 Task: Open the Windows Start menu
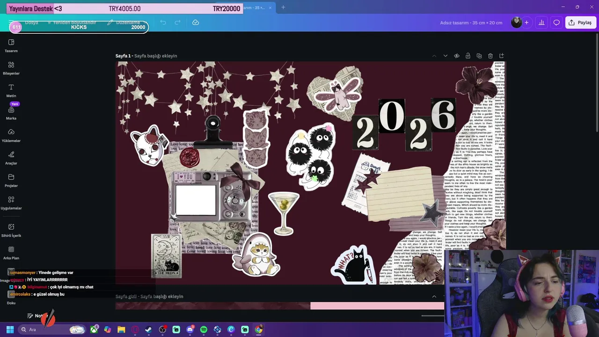coord(10,330)
